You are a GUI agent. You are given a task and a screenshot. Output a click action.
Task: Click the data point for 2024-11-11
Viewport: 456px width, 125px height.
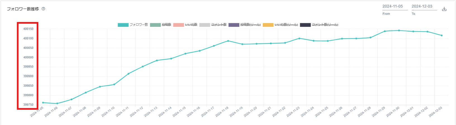(128, 74)
